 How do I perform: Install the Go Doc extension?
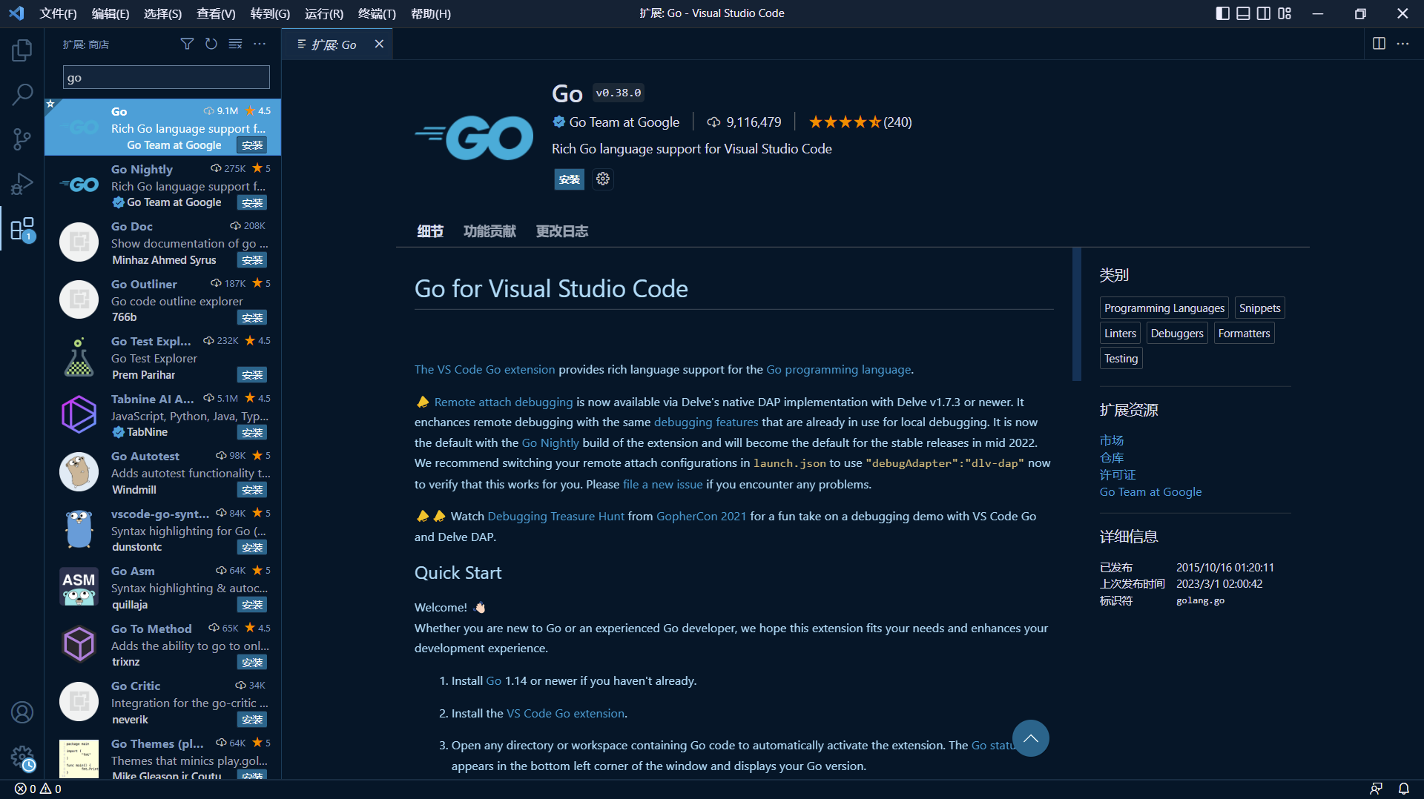pyautogui.click(x=252, y=260)
